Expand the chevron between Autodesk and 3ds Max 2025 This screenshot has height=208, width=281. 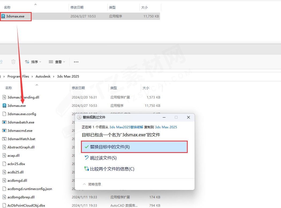(x=54, y=76)
